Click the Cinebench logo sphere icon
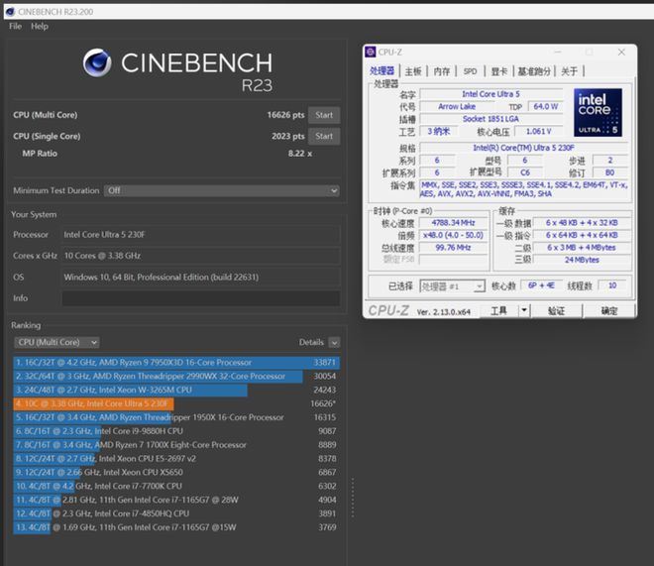The width and height of the screenshot is (654, 566). coord(97,62)
